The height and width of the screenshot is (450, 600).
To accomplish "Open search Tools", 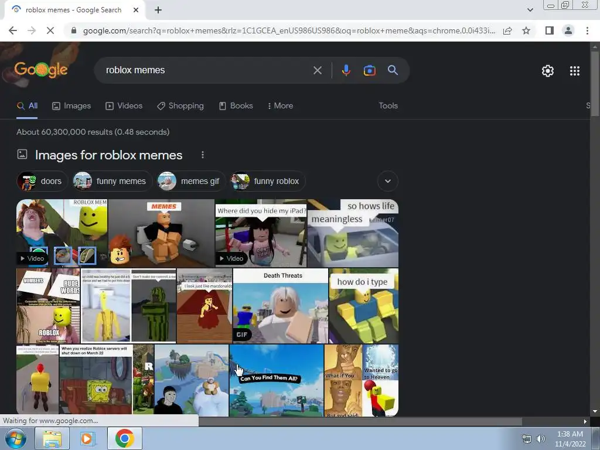I will click(388, 106).
